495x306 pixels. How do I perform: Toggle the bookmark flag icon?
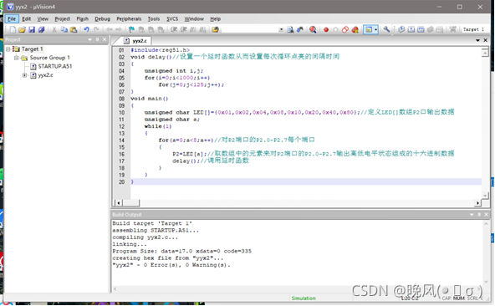pos(131,30)
